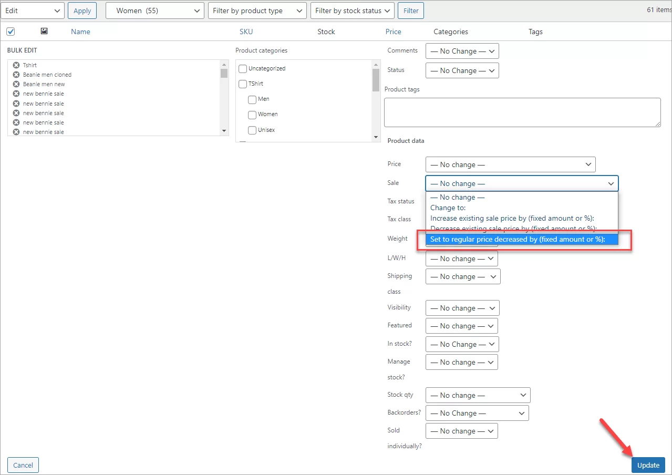672x475 pixels.
Task: Choose Increase existing sale price option
Action: 512,218
